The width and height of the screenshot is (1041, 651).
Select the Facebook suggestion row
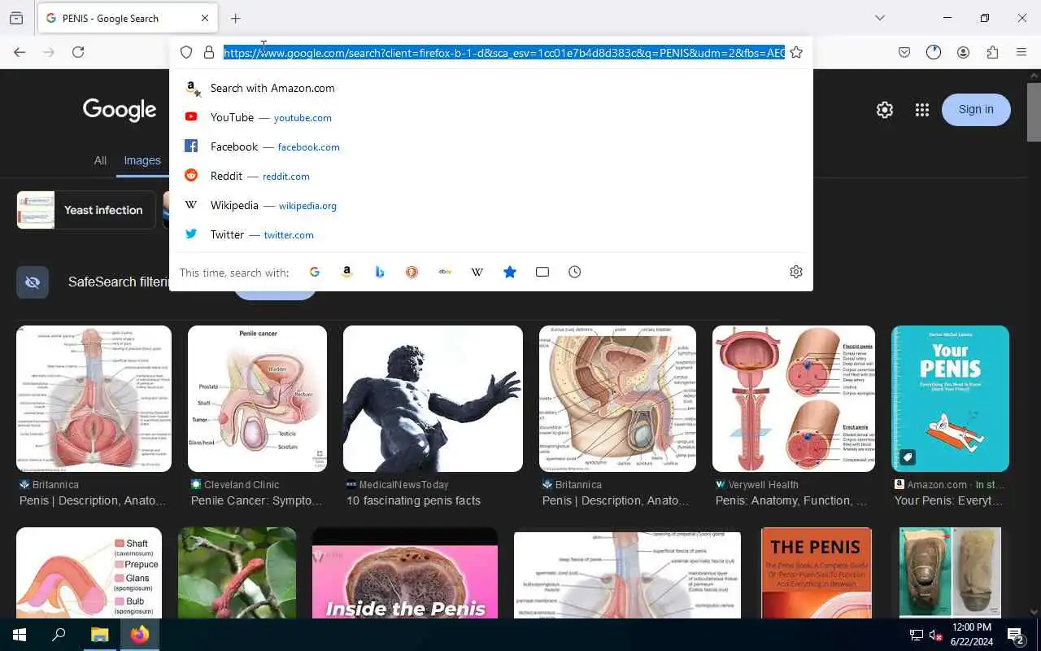click(491, 146)
